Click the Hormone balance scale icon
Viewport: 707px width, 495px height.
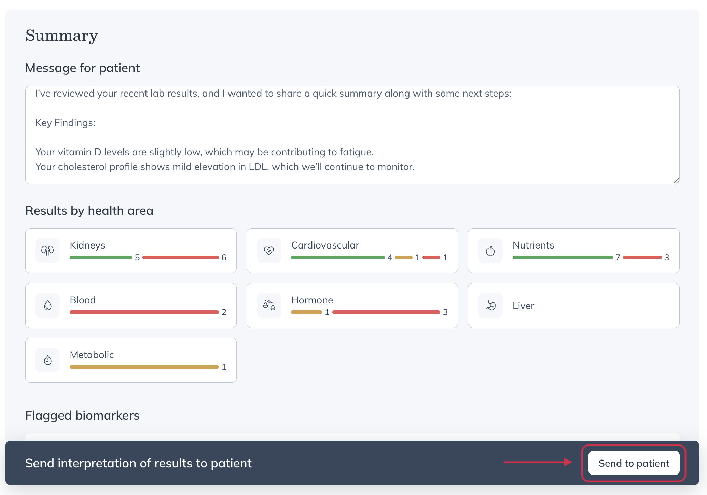click(269, 306)
